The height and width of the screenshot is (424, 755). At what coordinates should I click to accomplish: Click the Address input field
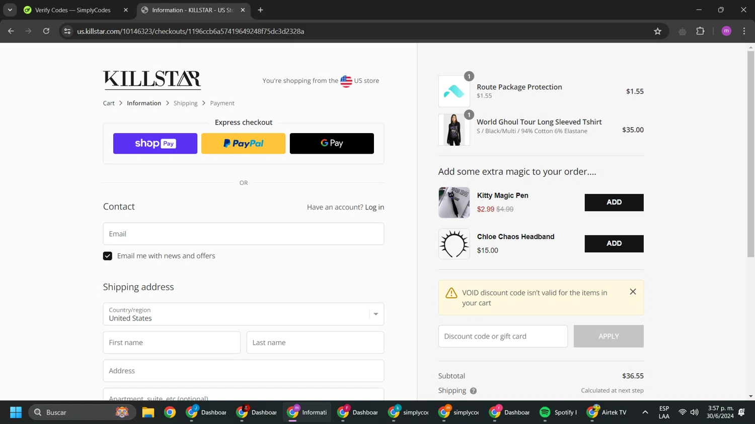(244, 371)
